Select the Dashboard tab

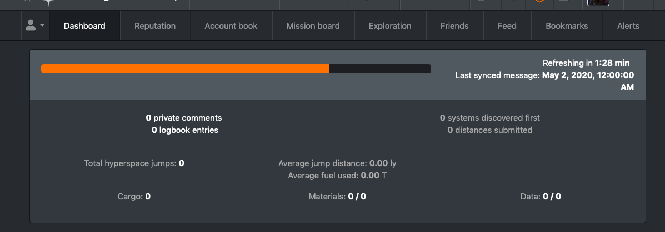click(x=84, y=26)
